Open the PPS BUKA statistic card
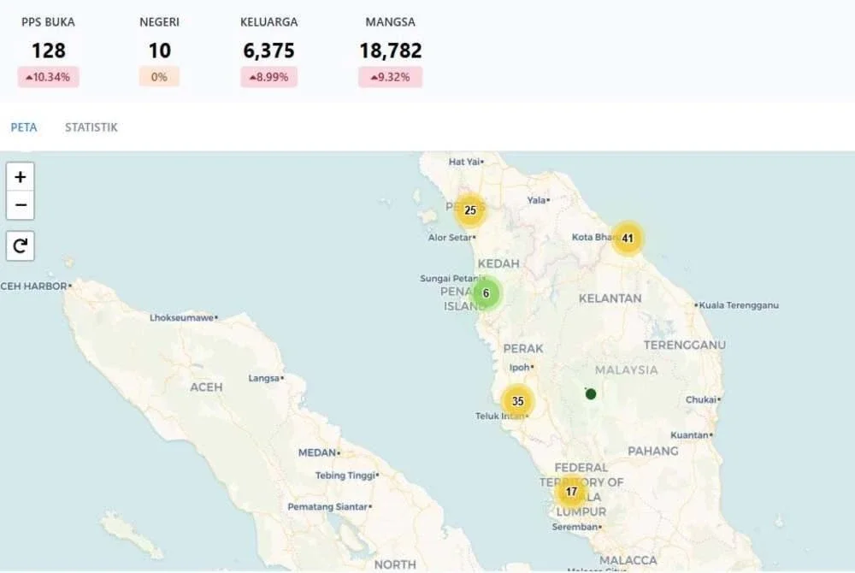 point(48,47)
